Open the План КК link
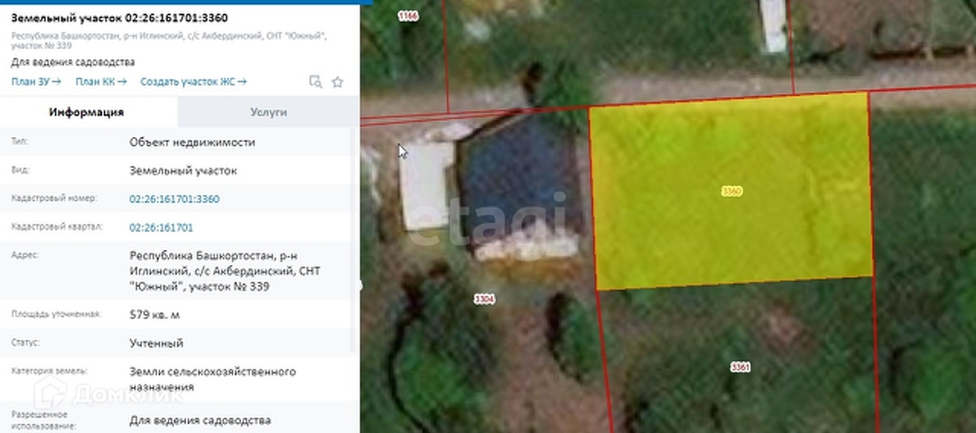The height and width of the screenshot is (433, 976). (x=101, y=81)
